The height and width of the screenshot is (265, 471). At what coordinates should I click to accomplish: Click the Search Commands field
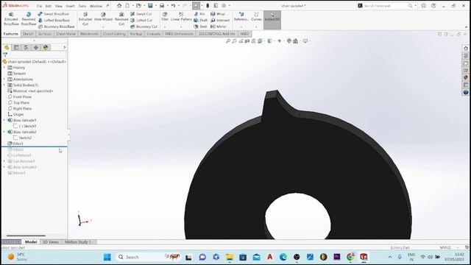tap(386, 6)
